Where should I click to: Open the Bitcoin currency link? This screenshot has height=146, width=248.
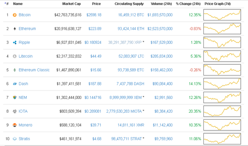coord(24,15)
